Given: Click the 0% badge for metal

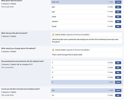Looking at the screenshot, I should [118, 17].
